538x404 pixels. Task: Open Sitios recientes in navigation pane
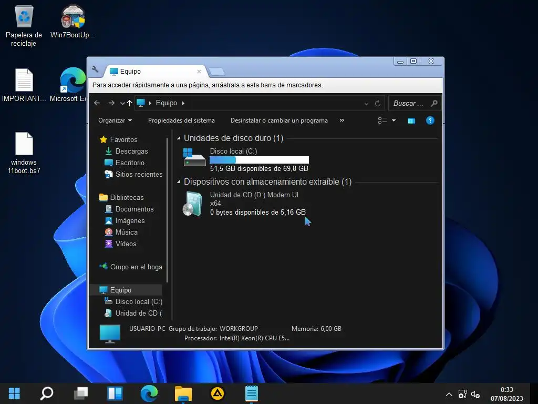[134, 174]
